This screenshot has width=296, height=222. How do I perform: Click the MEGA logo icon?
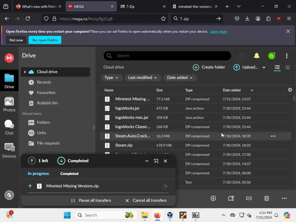click(x=9, y=58)
